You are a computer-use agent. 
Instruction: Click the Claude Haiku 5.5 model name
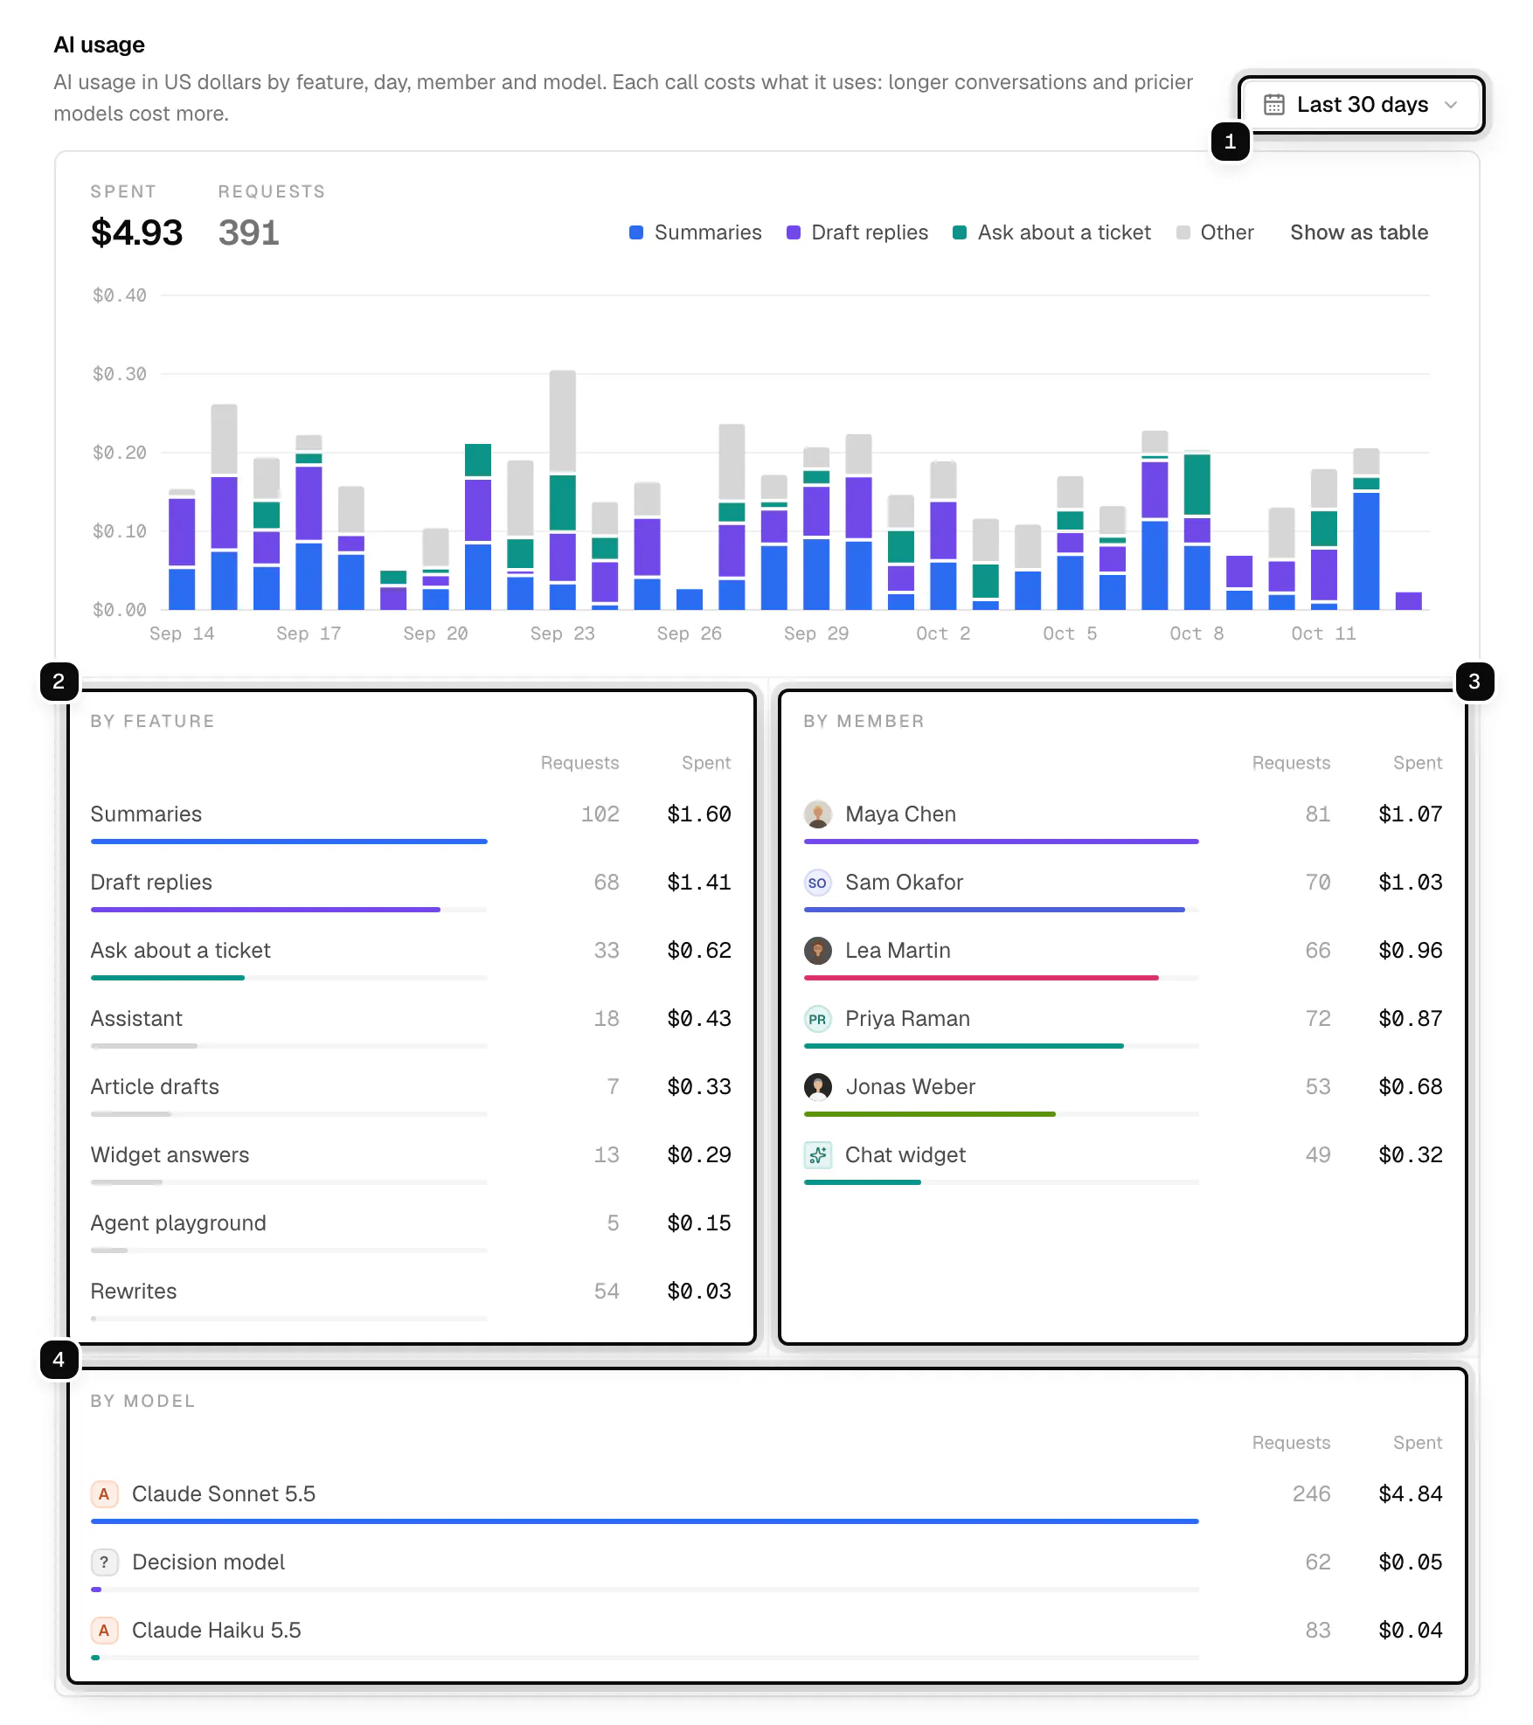click(x=216, y=1631)
